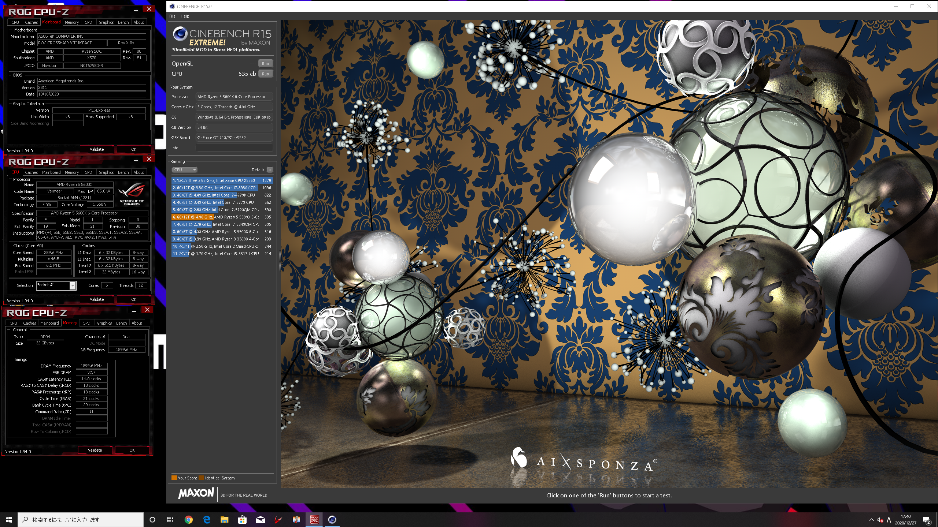Select About tab in Mainboard CPU-Z window
The image size is (938, 527).
(x=139, y=22)
